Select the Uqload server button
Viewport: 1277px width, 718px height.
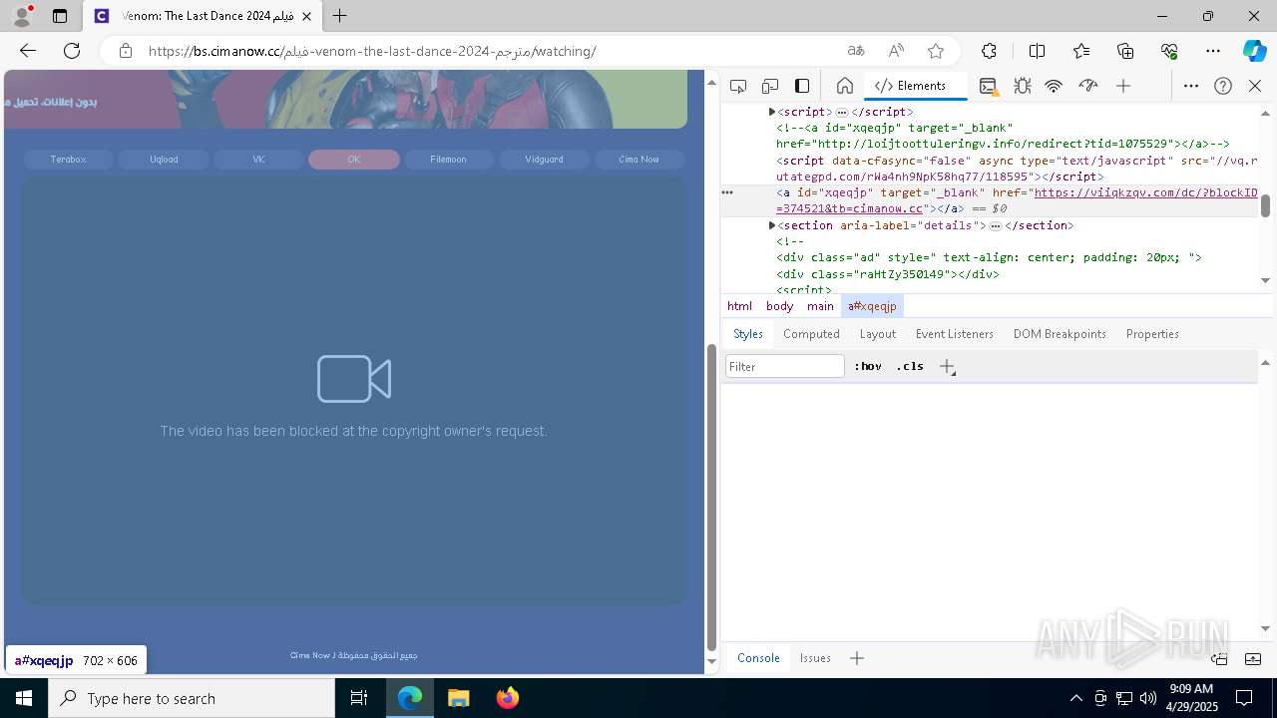(164, 160)
